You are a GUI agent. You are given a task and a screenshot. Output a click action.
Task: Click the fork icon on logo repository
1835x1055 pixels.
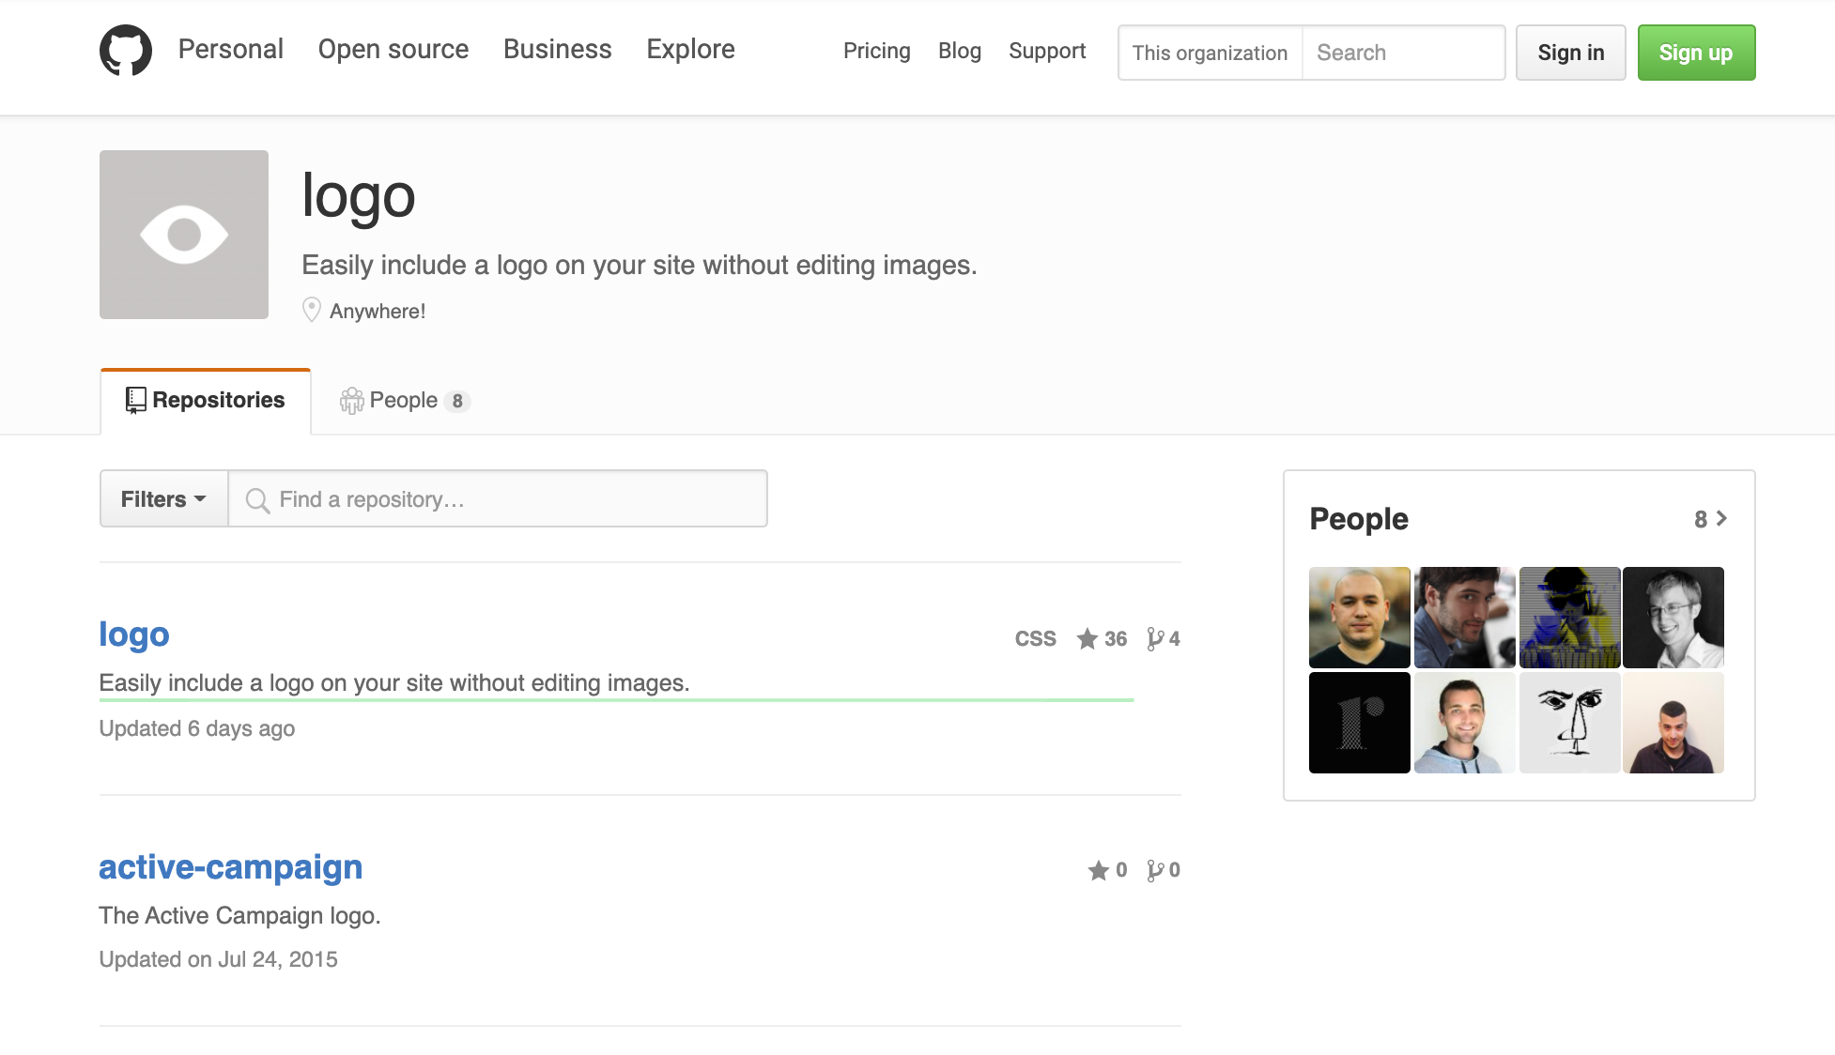coord(1154,639)
